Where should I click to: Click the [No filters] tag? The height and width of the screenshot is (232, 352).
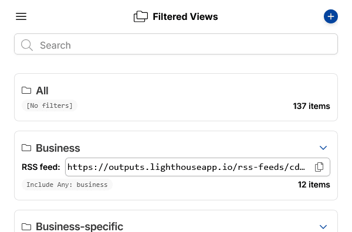50,105
